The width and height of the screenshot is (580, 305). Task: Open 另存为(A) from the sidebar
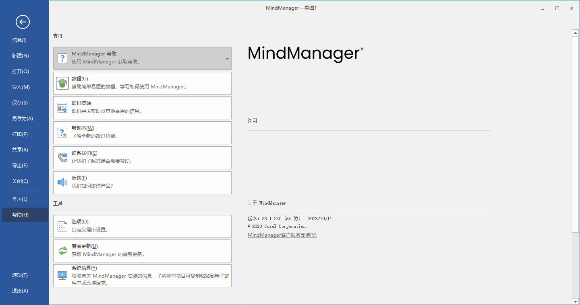pyautogui.click(x=24, y=119)
